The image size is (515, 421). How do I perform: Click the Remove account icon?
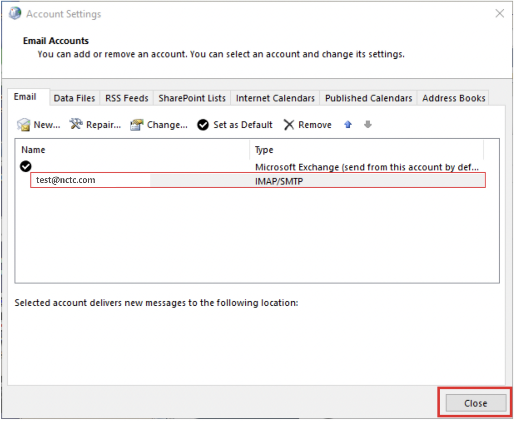click(x=289, y=125)
